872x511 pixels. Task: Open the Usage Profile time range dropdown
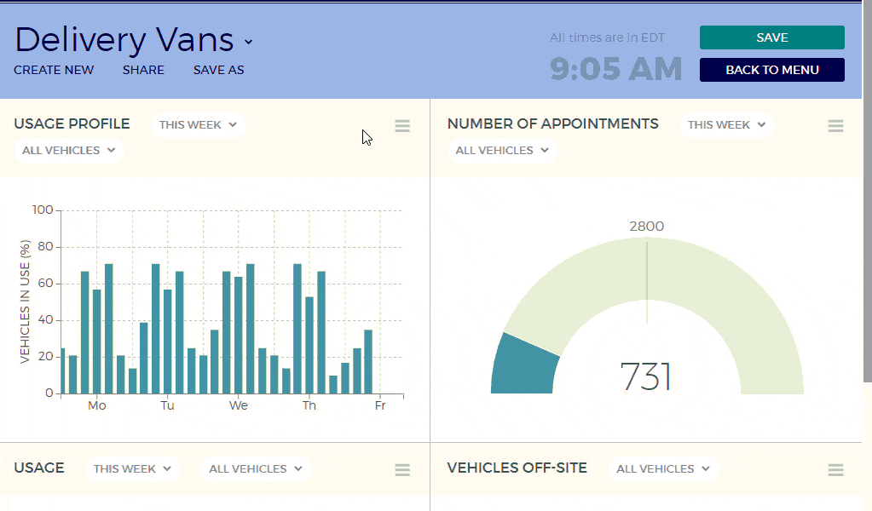pos(198,124)
